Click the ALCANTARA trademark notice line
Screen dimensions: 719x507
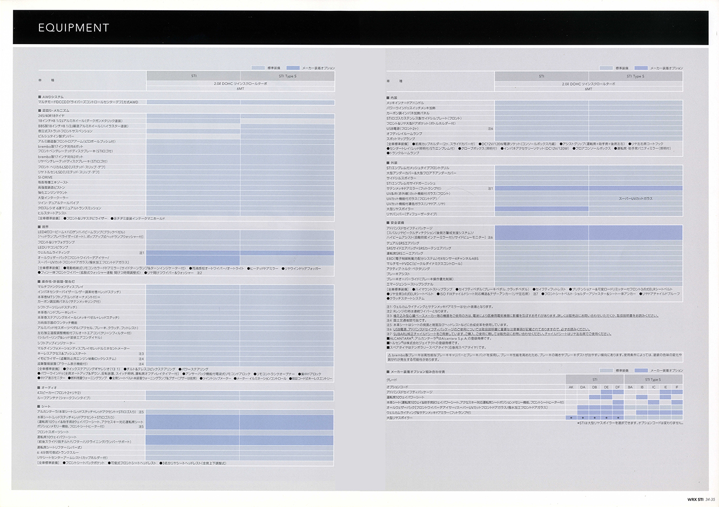[439, 338]
